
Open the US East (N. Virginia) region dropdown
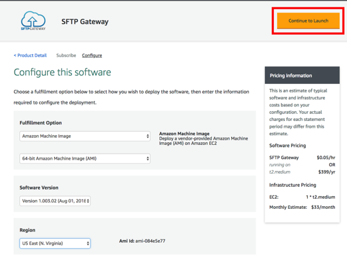(55, 243)
